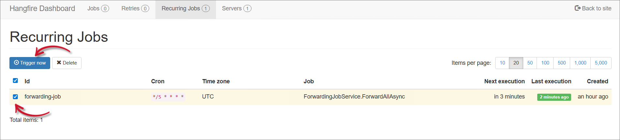
Task: Click the Servers count badge
Action: click(x=247, y=8)
